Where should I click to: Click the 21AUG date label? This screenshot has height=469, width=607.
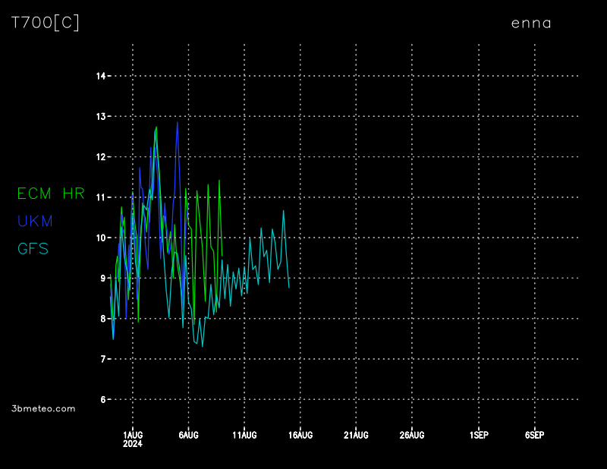[356, 435]
